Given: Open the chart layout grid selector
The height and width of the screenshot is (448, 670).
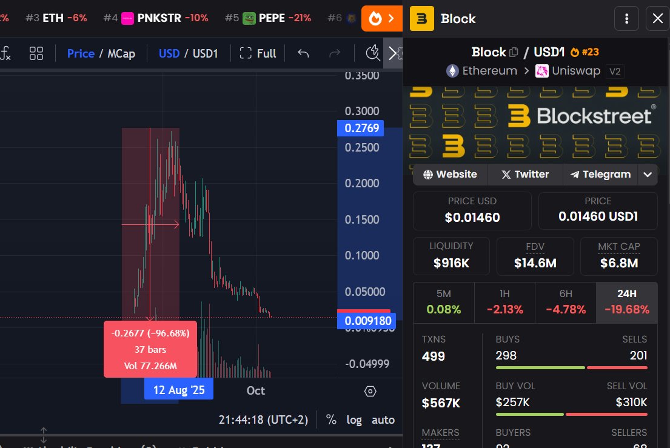Looking at the screenshot, I should pyautogui.click(x=36, y=54).
